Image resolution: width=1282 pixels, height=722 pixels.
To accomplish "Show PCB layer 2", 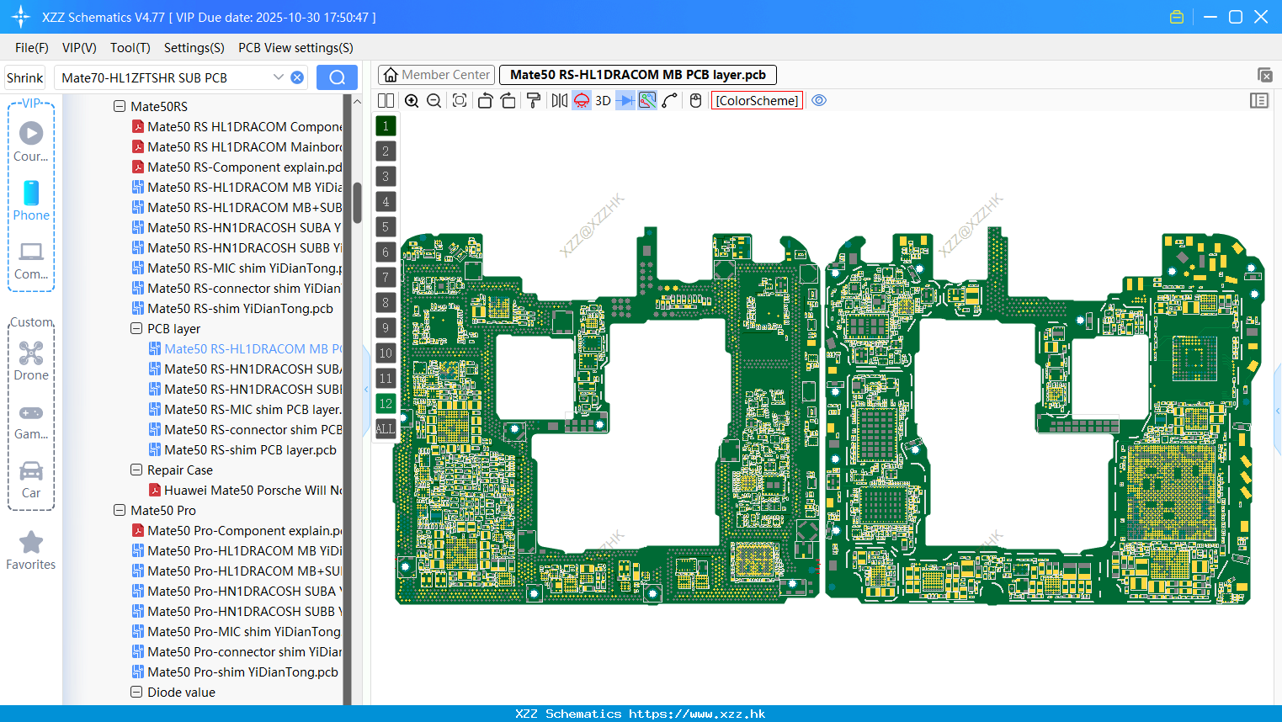I will coord(386,151).
